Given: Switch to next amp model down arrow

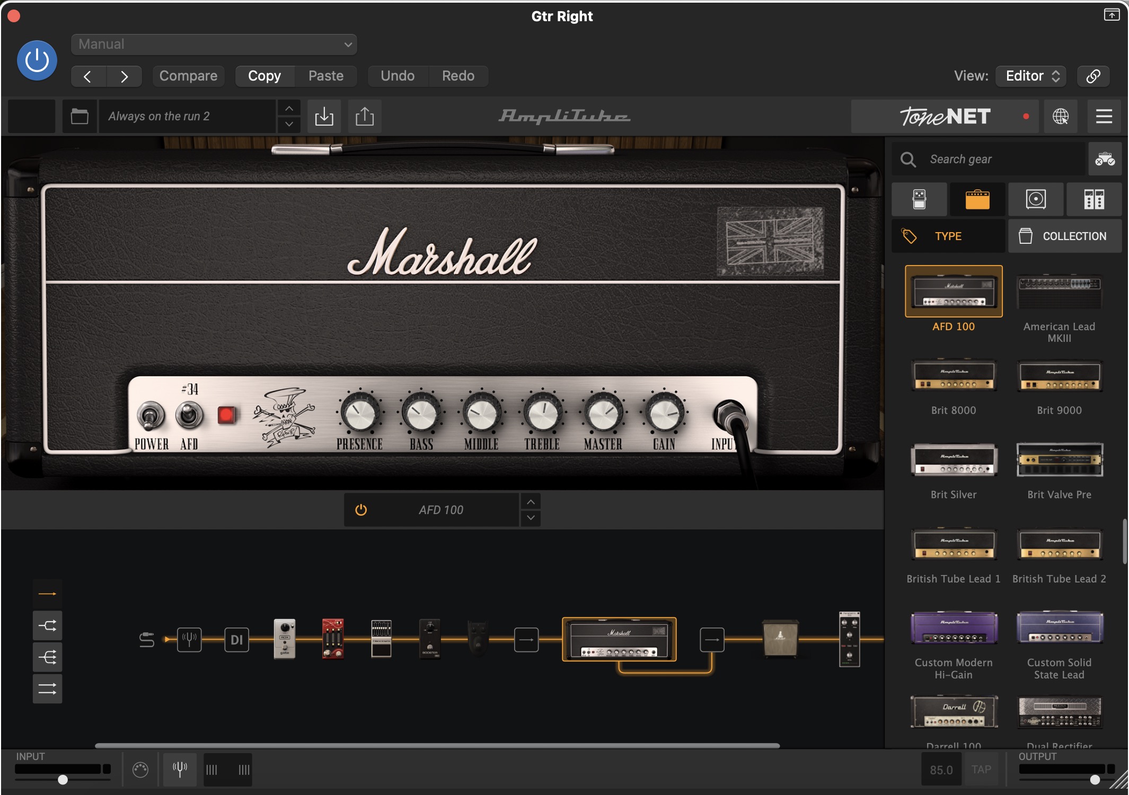Looking at the screenshot, I should tap(531, 518).
